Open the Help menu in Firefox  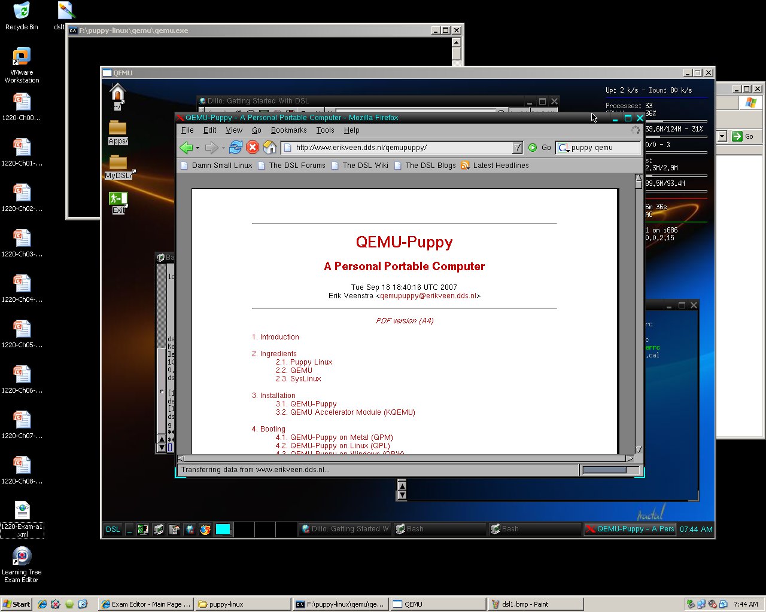pyautogui.click(x=351, y=130)
